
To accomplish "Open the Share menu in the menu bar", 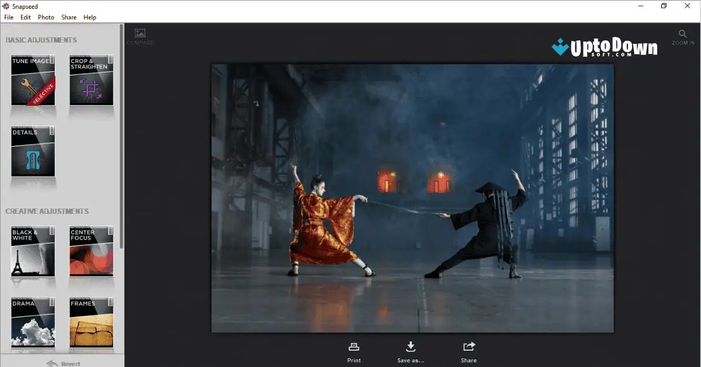I will [x=68, y=17].
